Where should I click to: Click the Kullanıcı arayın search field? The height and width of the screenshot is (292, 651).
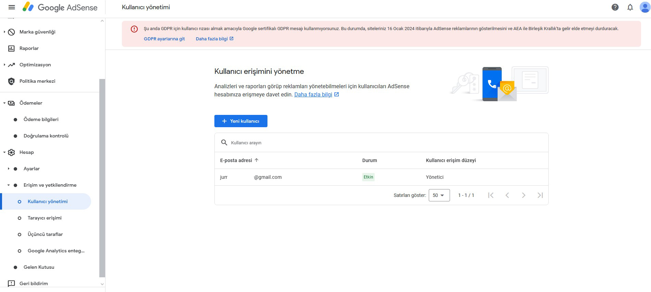tap(381, 143)
